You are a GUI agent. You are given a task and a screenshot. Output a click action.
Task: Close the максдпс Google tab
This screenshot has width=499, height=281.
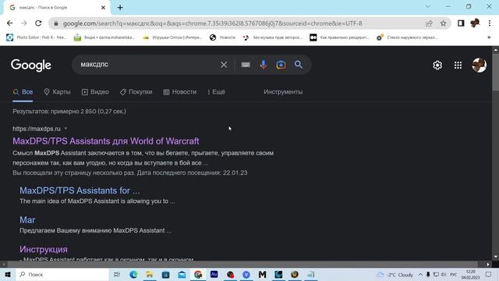pos(103,8)
